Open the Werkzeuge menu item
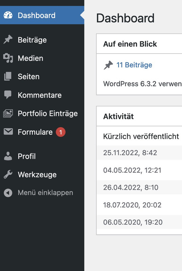The image size is (182, 271). coord(42,174)
